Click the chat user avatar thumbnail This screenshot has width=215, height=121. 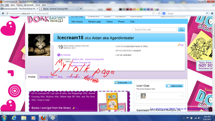click(143, 96)
